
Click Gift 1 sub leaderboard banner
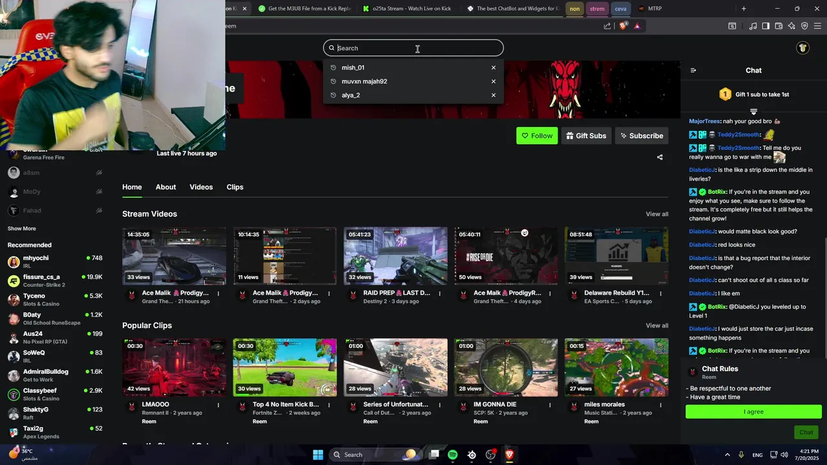pyautogui.click(x=753, y=94)
